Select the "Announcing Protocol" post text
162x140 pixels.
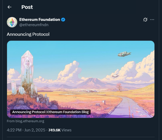(x=28, y=34)
